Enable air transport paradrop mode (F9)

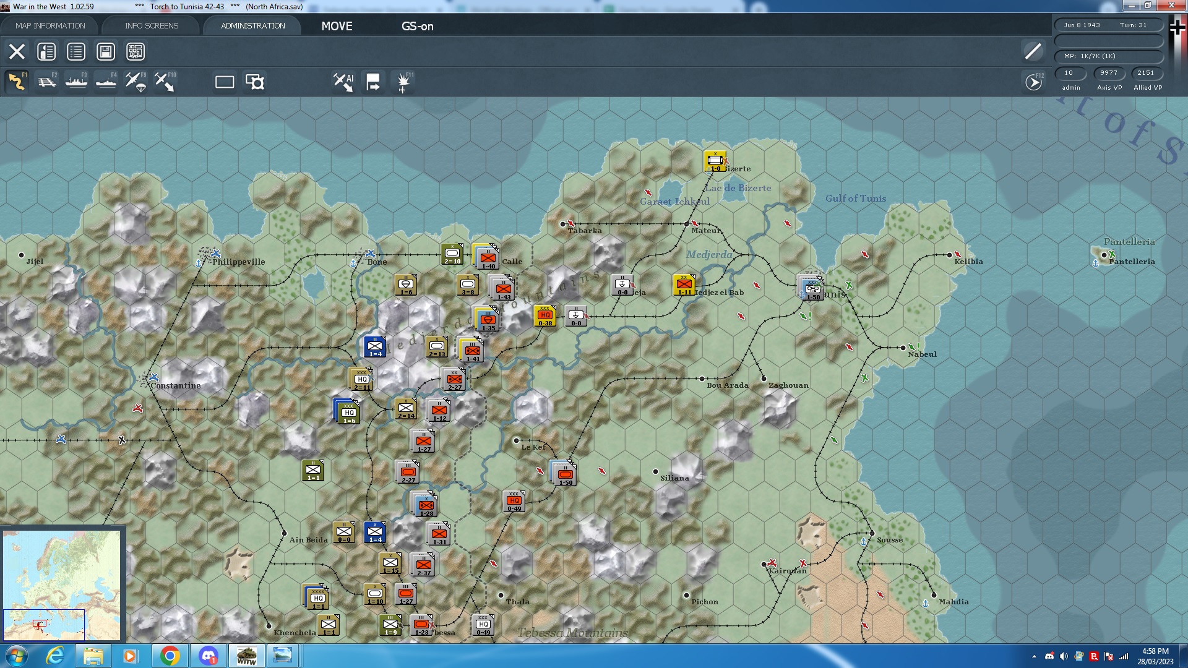[x=136, y=82]
